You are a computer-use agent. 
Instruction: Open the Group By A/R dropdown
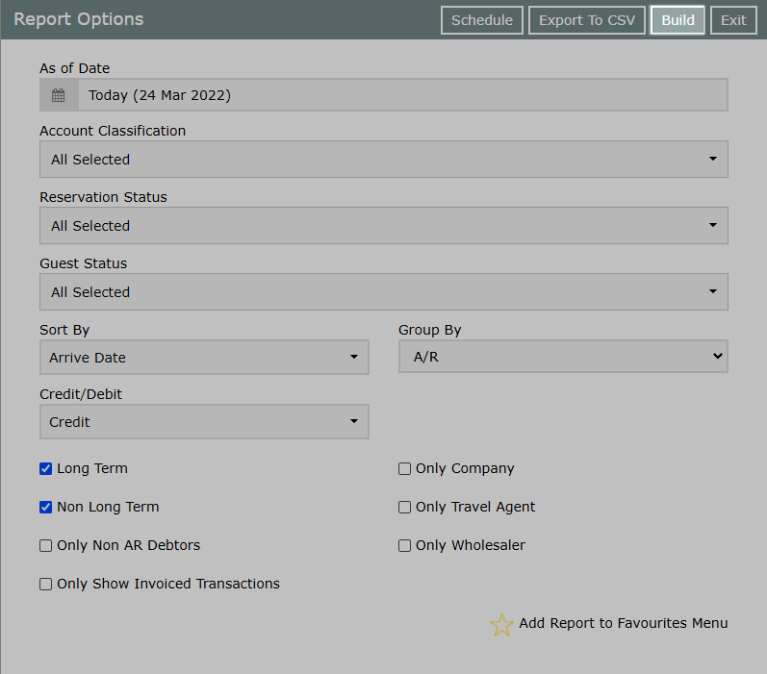tap(564, 357)
